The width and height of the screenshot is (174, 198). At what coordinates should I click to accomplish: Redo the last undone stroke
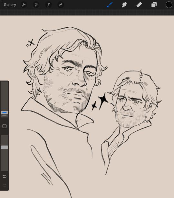[x=5, y=185]
